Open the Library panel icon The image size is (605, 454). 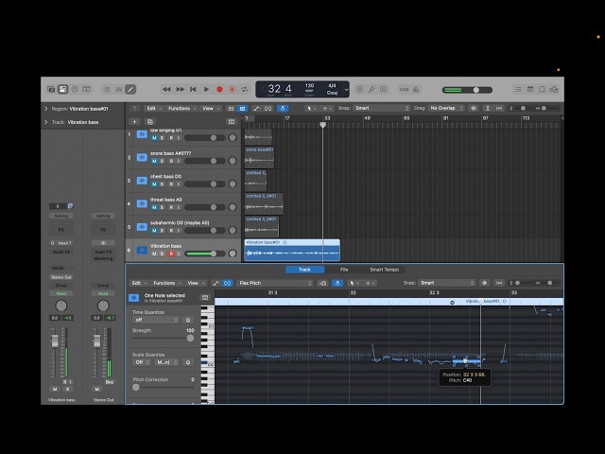(51, 89)
